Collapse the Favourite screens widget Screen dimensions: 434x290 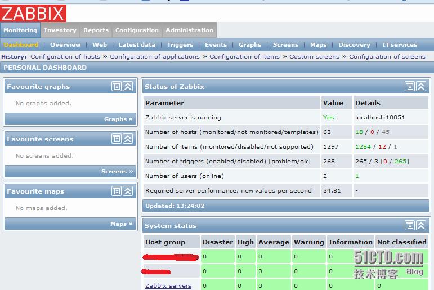tap(128, 139)
